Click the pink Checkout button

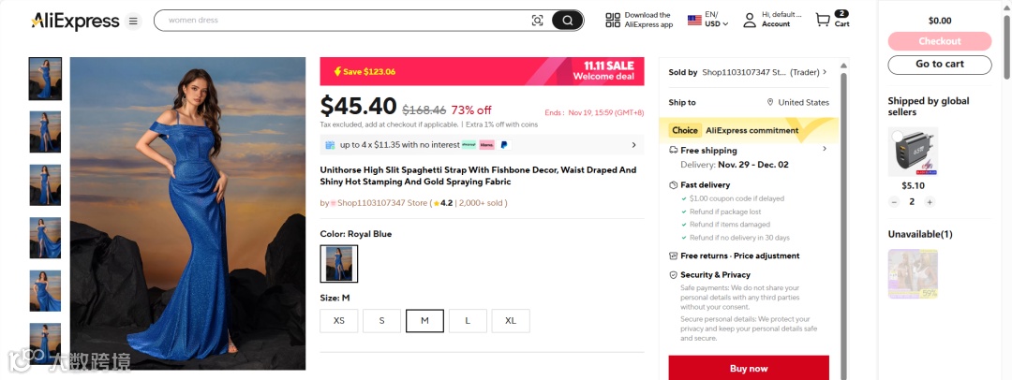939,41
